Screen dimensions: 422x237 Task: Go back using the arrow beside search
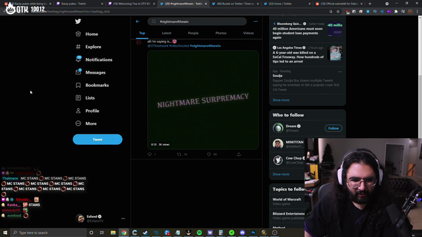[x=138, y=22]
